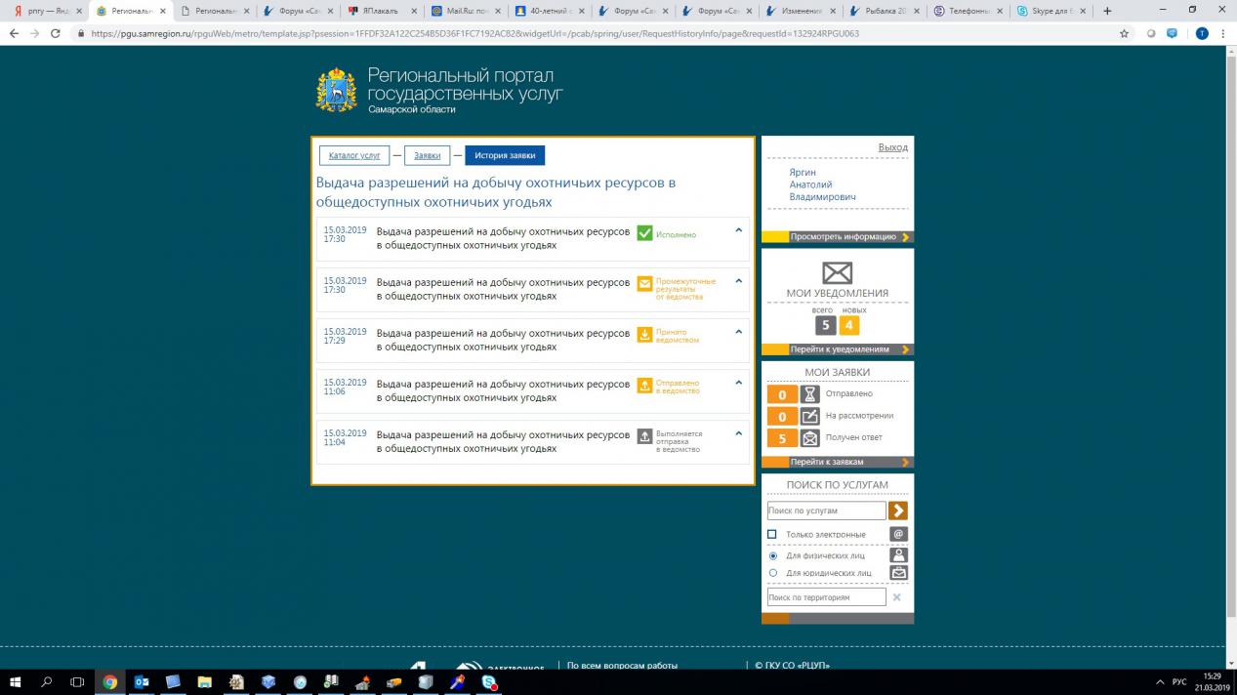Collapse the Исполнено history entry chevron
The width and height of the screenshot is (1237, 695).
point(739,230)
